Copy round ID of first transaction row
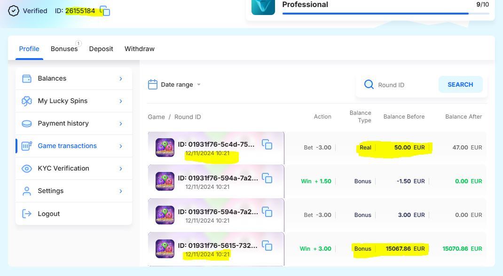The image size is (503, 276). (x=267, y=144)
